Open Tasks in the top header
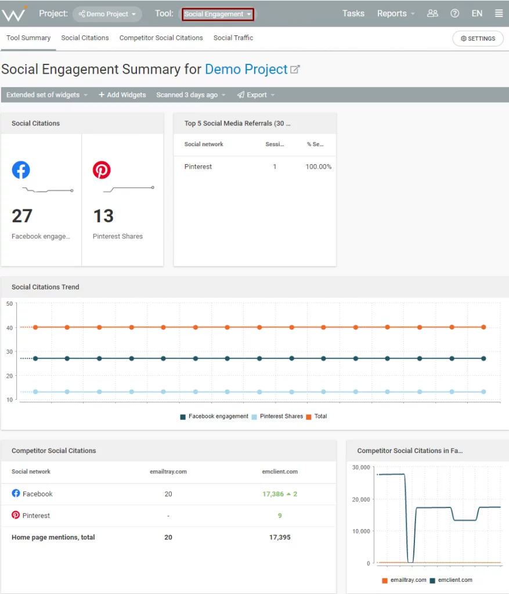509x594 pixels. [x=353, y=14]
